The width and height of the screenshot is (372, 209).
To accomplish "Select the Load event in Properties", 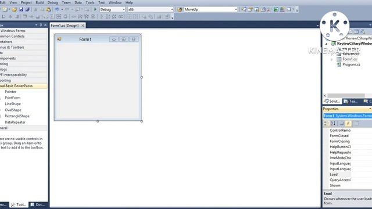I will [x=334, y=174].
